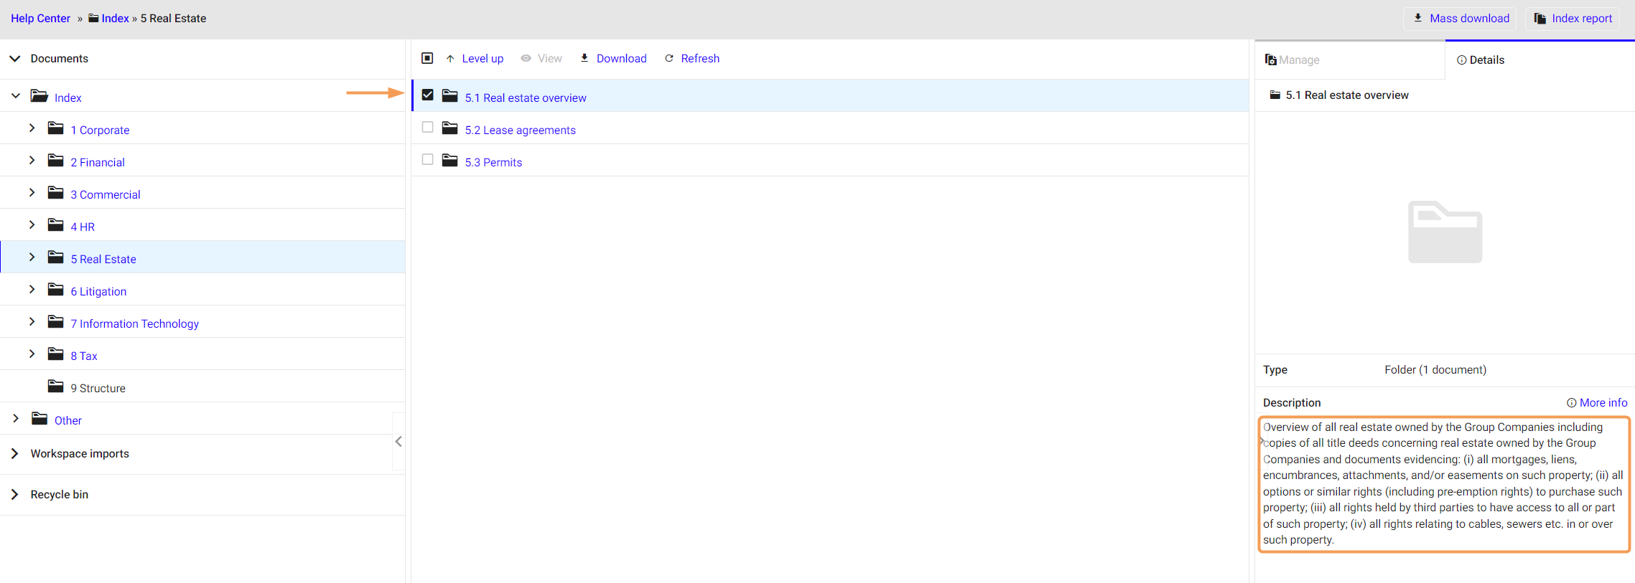Viewport: 1635px width, 583px height.
Task: Select 7 Information Technology in the tree
Action: [x=135, y=323]
